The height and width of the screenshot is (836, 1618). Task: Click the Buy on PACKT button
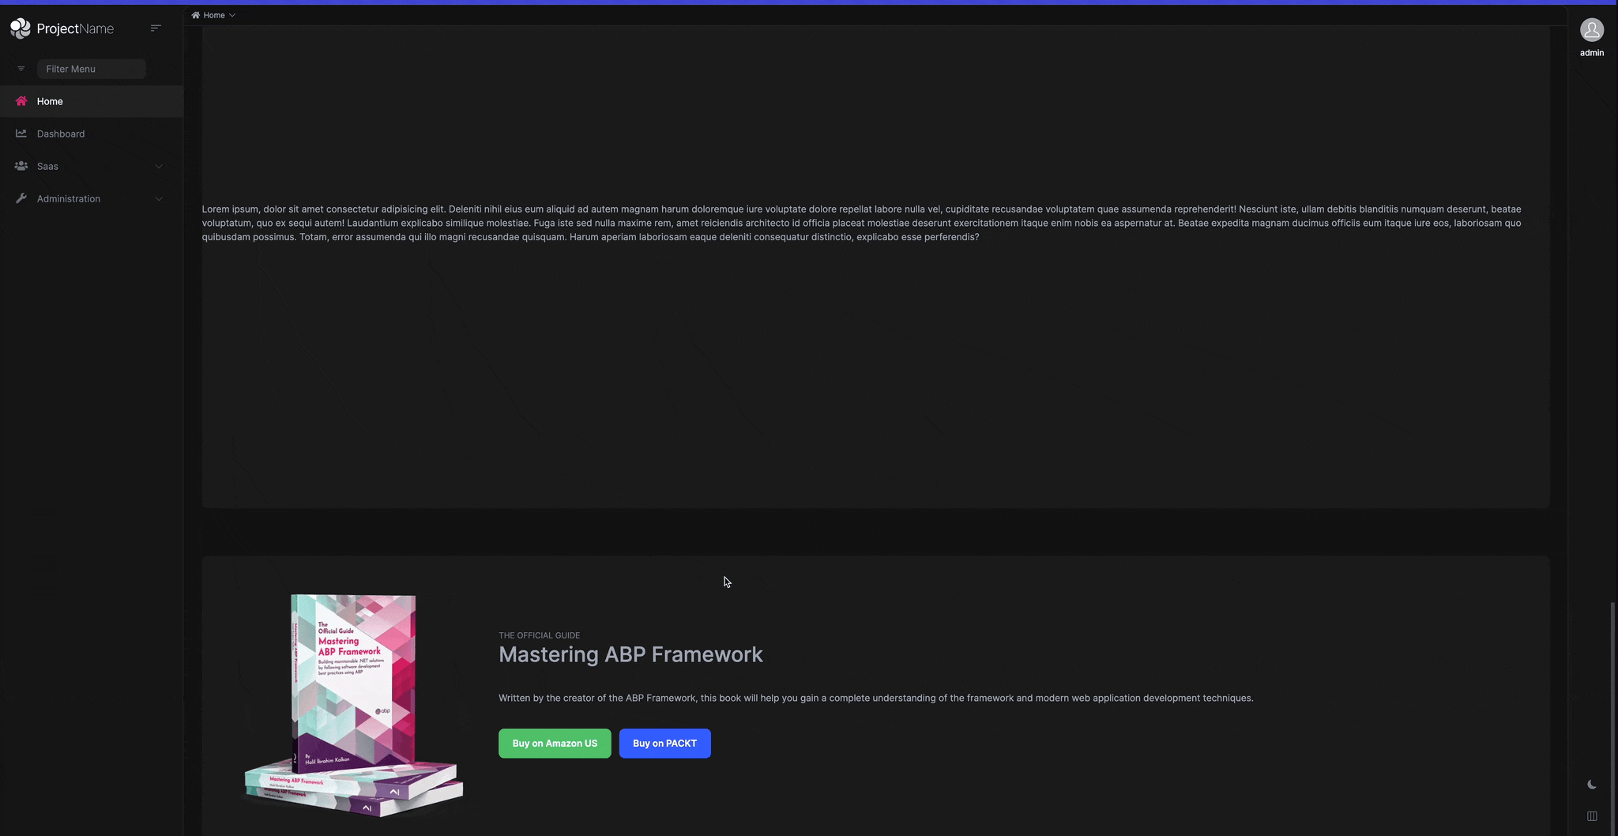click(x=665, y=744)
